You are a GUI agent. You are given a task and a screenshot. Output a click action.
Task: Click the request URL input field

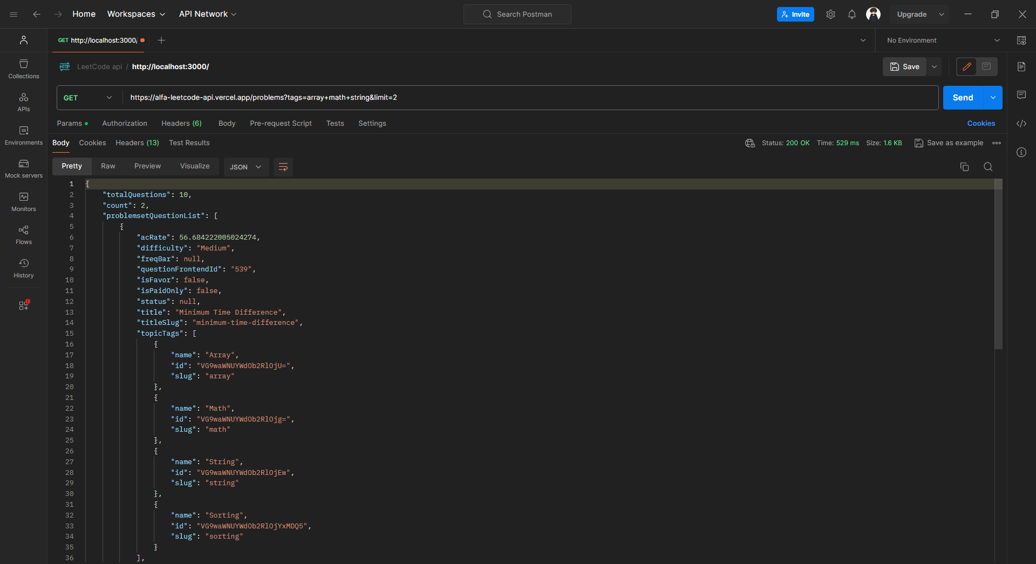(x=529, y=98)
